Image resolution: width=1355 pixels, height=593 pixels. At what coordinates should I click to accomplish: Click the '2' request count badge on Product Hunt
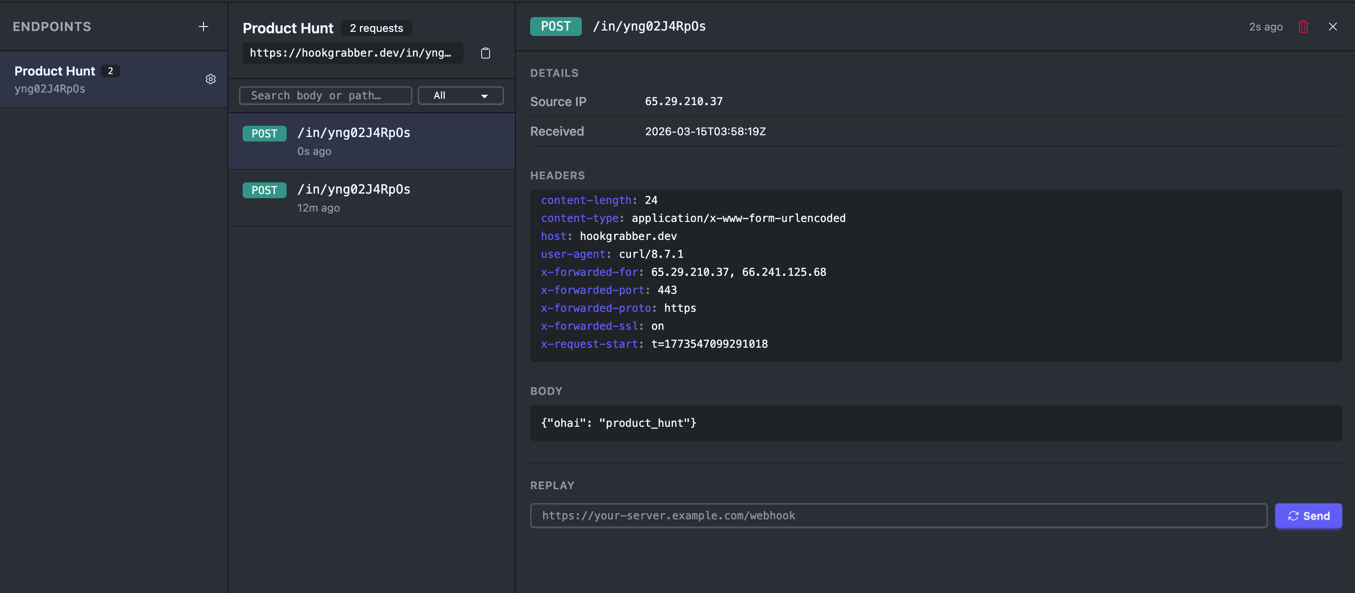coord(110,71)
